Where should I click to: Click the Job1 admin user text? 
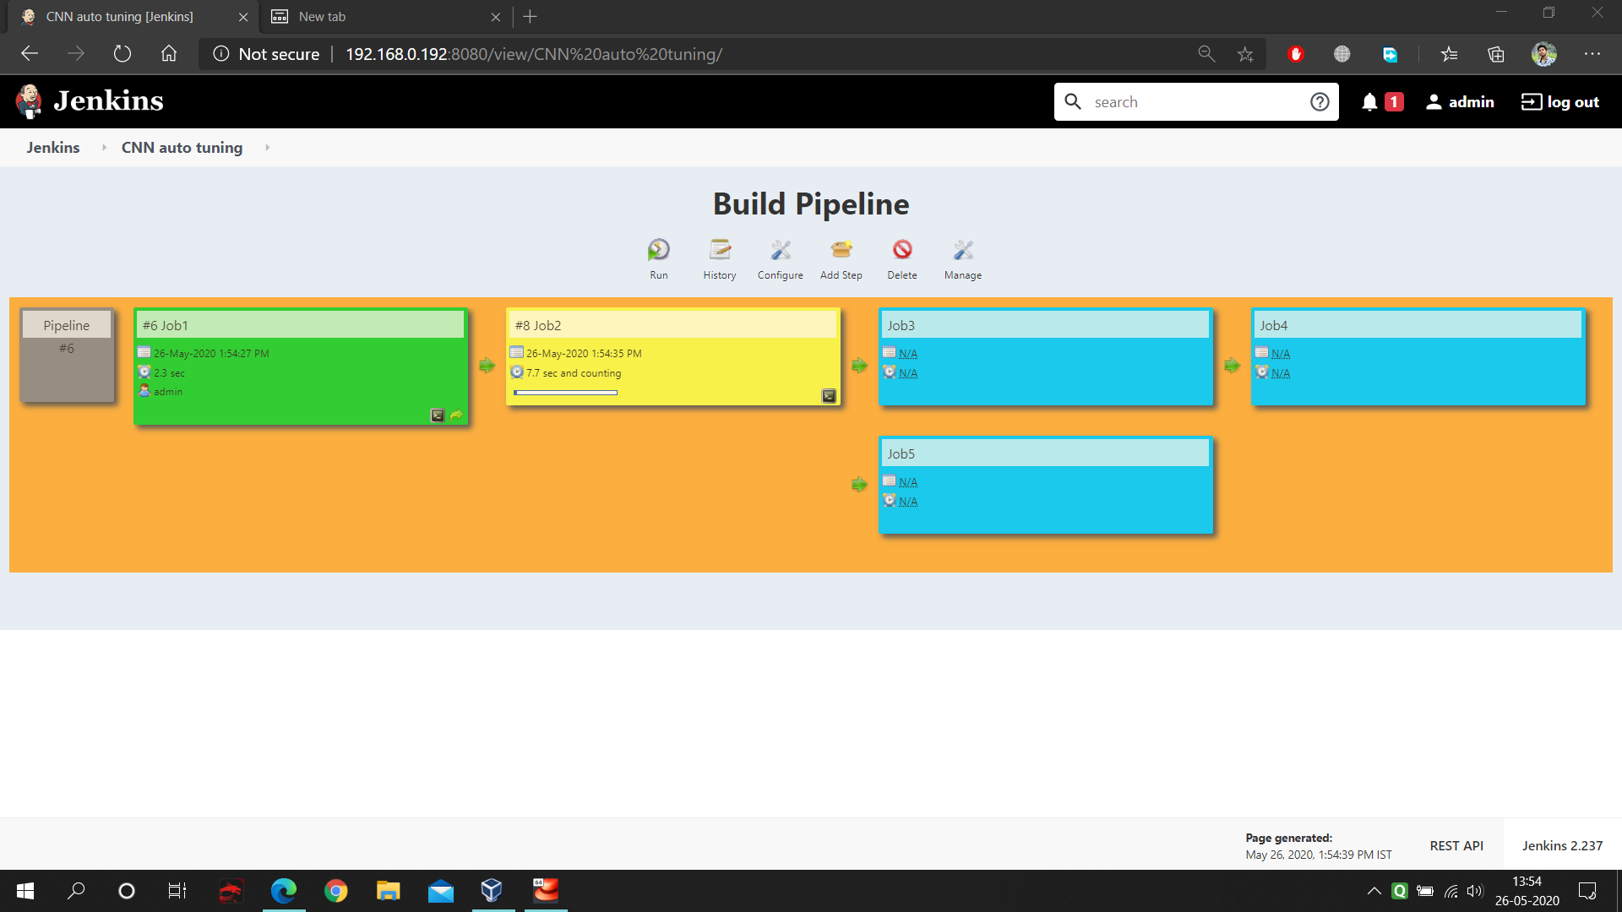[x=168, y=391]
